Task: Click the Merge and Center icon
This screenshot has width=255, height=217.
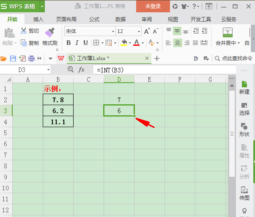Action: (x=228, y=32)
